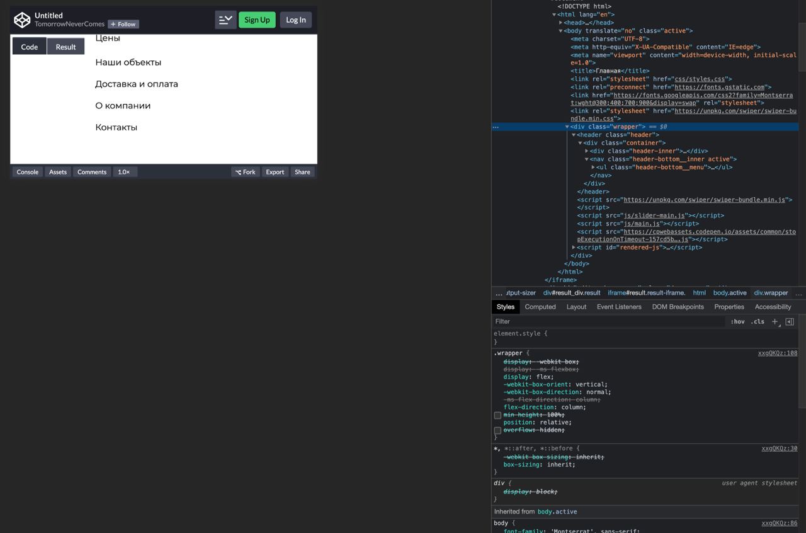Switch to the Code view tab
The width and height of the screenshot is (806, 533).
click(30, 47)
